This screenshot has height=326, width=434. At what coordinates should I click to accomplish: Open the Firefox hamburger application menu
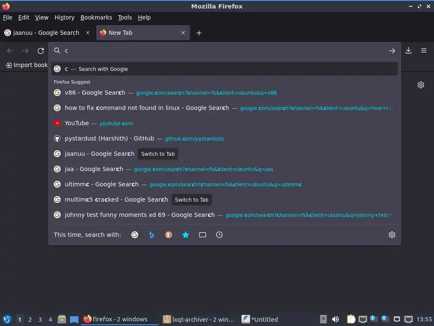tap(423, 51)
